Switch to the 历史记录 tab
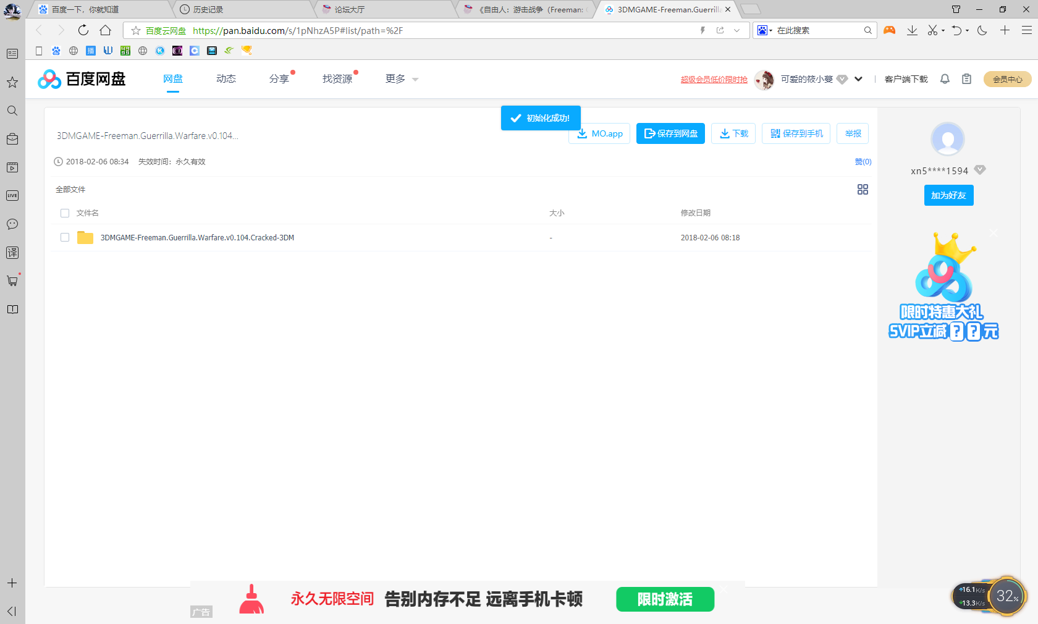Image resolution: width=1038 pixels, height=624 pixels. [244, 9]
